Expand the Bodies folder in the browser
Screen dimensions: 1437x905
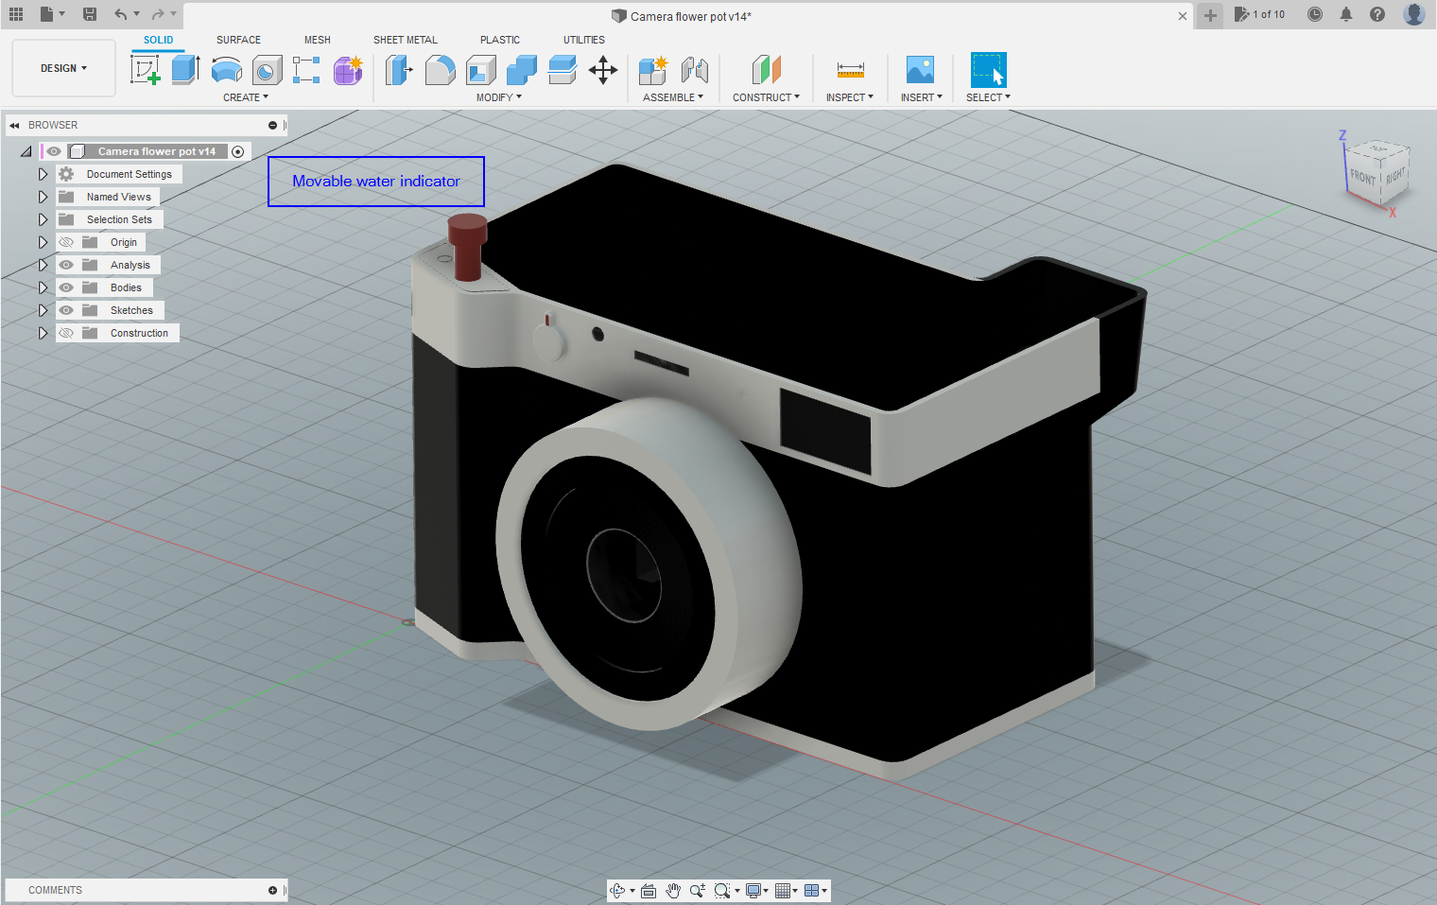point(43,287)
